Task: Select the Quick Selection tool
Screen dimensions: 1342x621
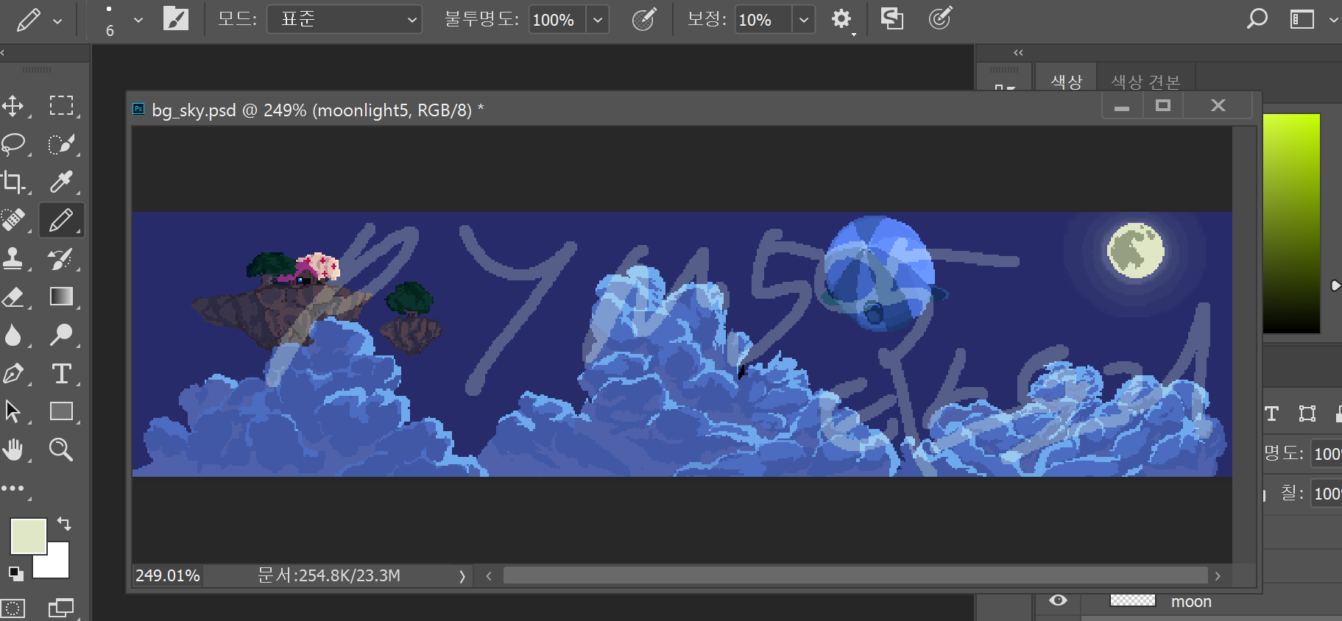Action: click(x=61, y=144)
